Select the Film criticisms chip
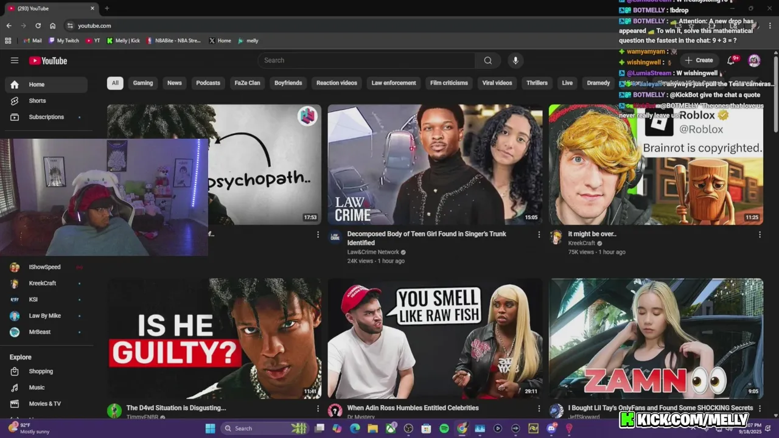Viewport: 779px width, 438px height. tap(449, 83)
